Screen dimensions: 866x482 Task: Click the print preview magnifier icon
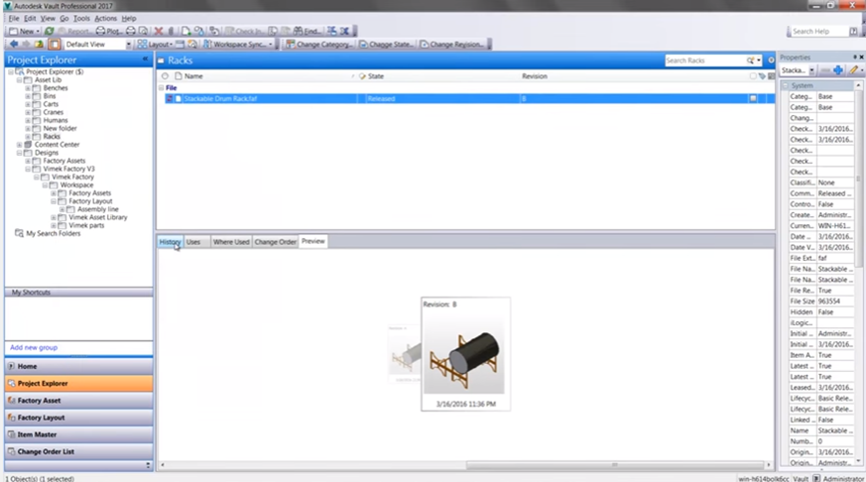pyautogui.click(x=143, y=31)
